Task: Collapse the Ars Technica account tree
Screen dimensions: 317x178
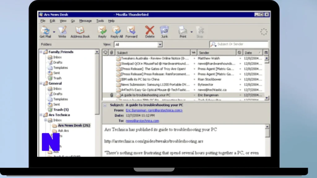Action: click(x=41, y=115)
